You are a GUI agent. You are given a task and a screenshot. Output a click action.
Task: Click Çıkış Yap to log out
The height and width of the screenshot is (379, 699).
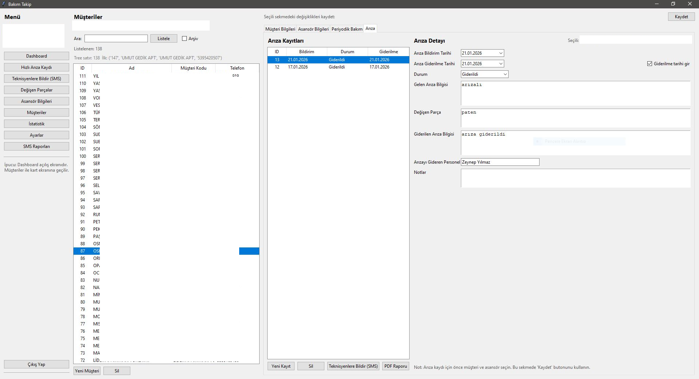36,364
